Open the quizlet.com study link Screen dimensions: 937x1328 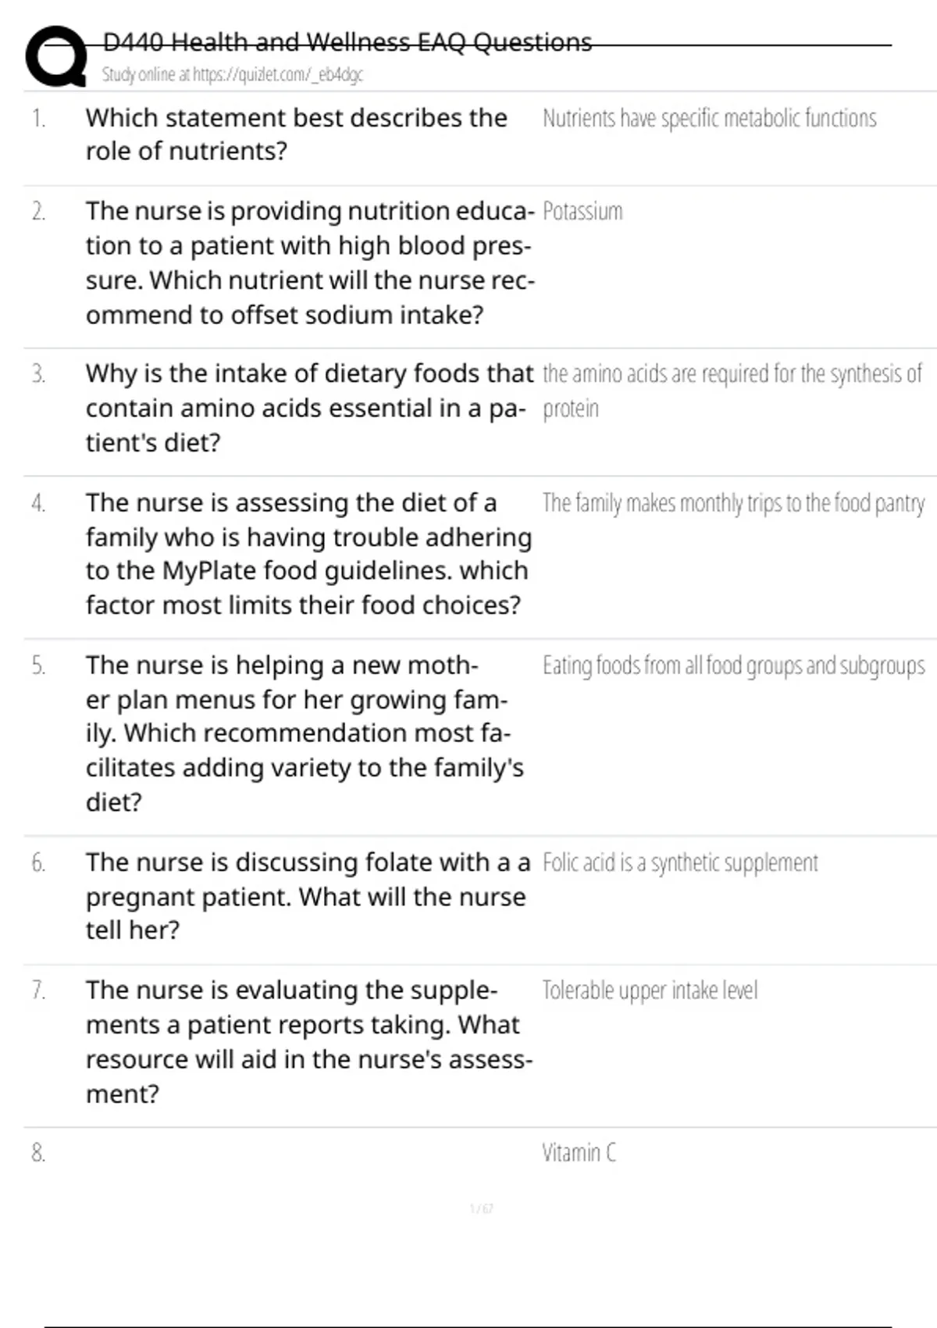click(233, 75)
